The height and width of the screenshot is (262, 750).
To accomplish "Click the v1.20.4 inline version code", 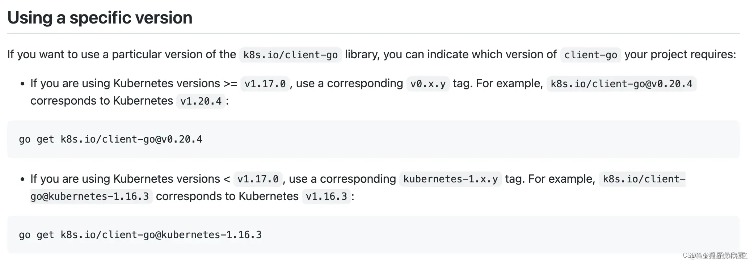I will click(x=201, y=101).
